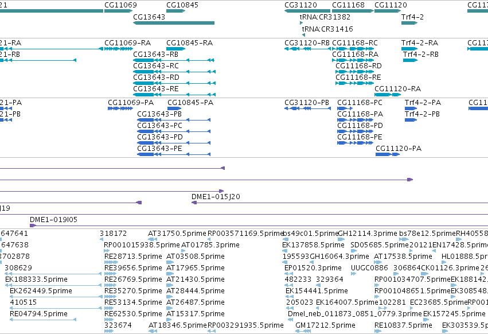Click EST EK137858.5prime
This screenshot has width=488, height=334.
(285, 251)
